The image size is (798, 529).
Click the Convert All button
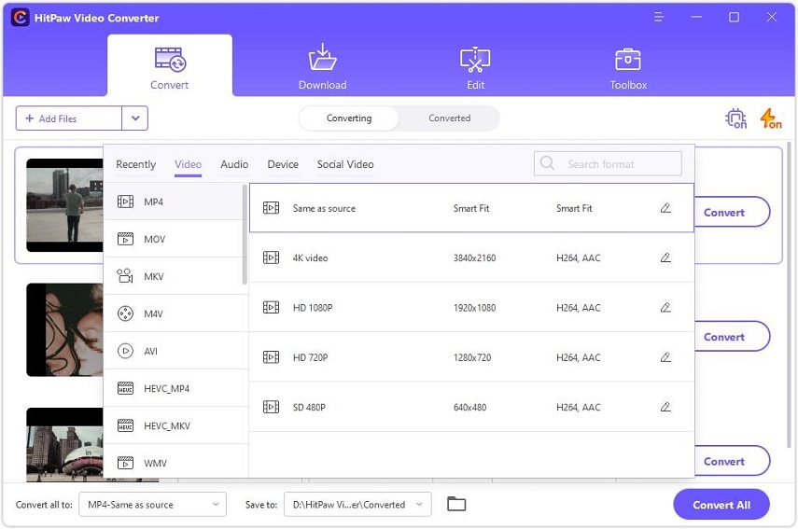pyautogui.click(x=721, y=505)
